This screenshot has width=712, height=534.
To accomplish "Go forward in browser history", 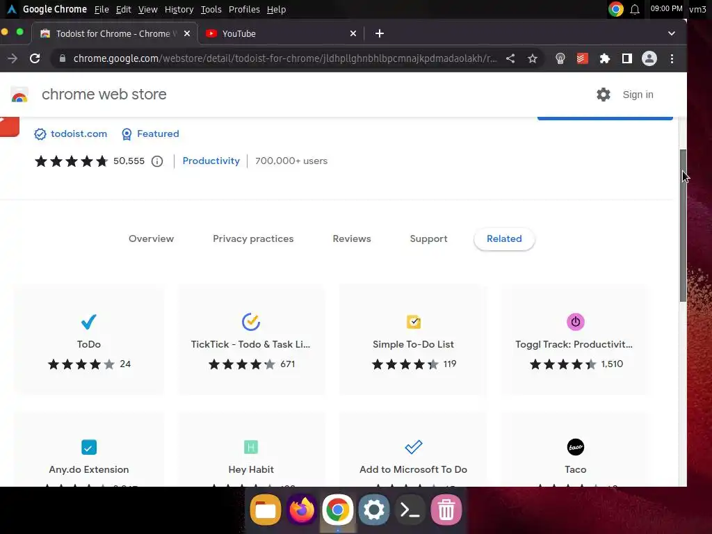I will pos(13,58).
